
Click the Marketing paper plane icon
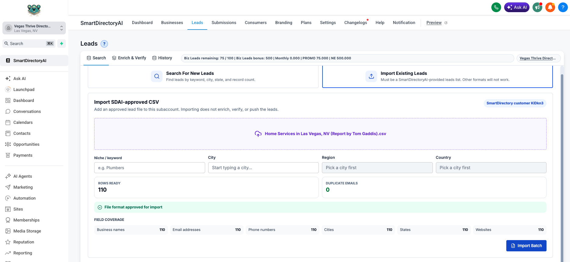[8, 187]
